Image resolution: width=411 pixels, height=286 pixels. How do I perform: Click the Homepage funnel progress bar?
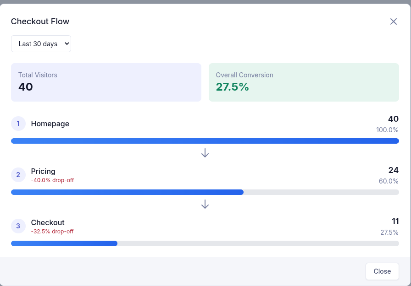coord(205,141)
